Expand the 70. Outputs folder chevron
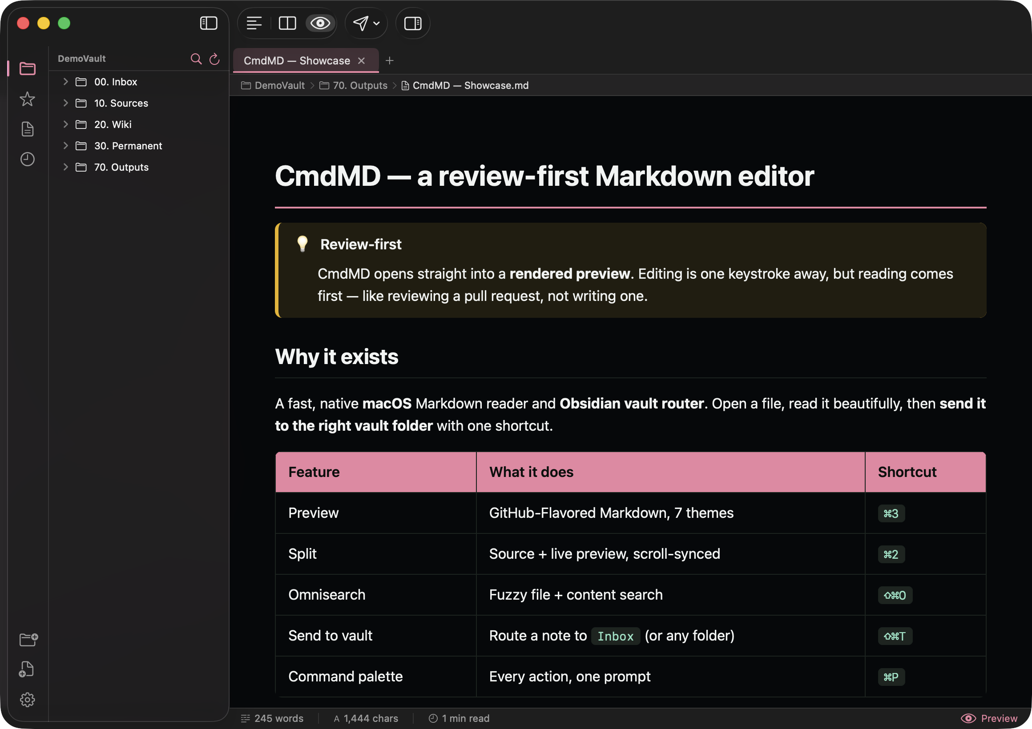Image resolution: width=1032 pixels, height=729 pixels. pyautogui.click(x=66, y=167)
